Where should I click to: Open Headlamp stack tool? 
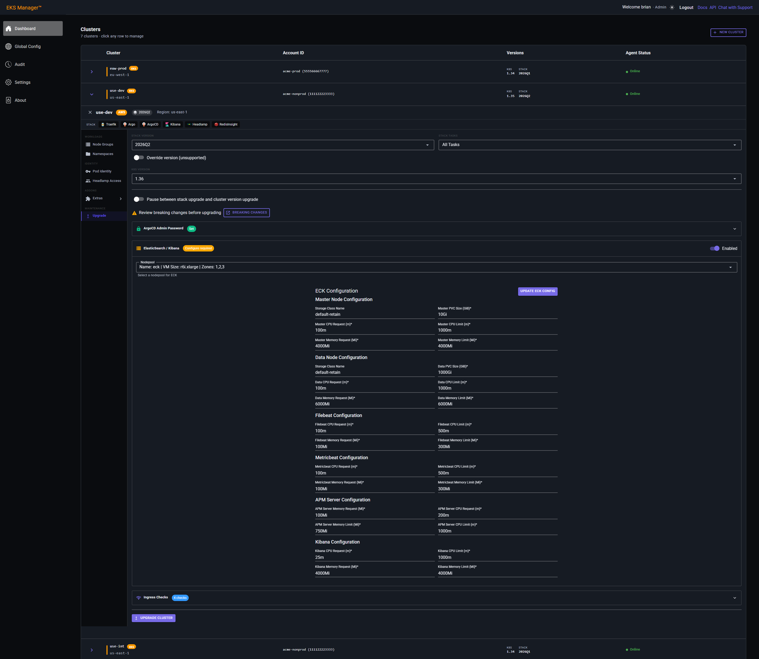[197, 124]
